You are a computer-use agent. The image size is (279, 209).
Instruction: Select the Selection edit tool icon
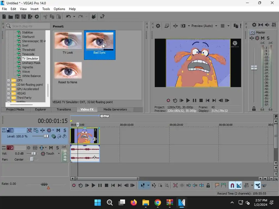[x=160, y=186]
